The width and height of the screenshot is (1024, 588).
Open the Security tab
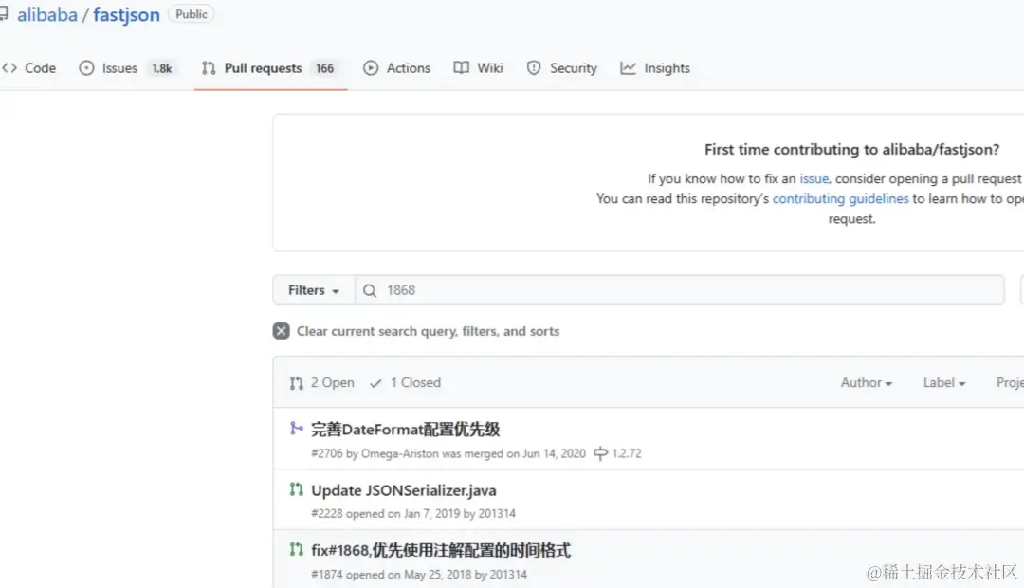562,68
